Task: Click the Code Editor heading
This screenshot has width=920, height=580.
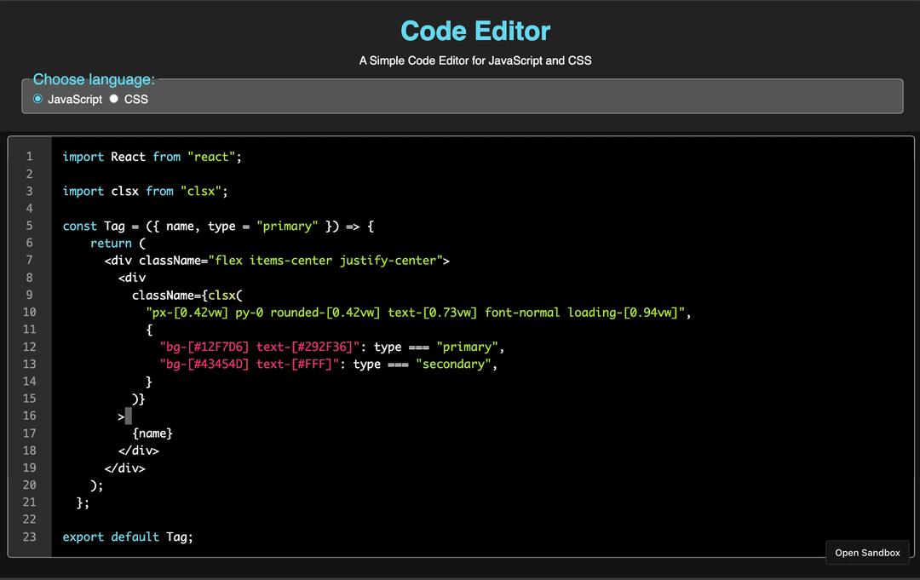Action: [475, 32]
